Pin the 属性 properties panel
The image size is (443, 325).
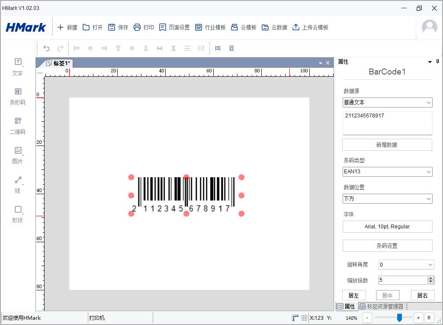click(437, 62)
